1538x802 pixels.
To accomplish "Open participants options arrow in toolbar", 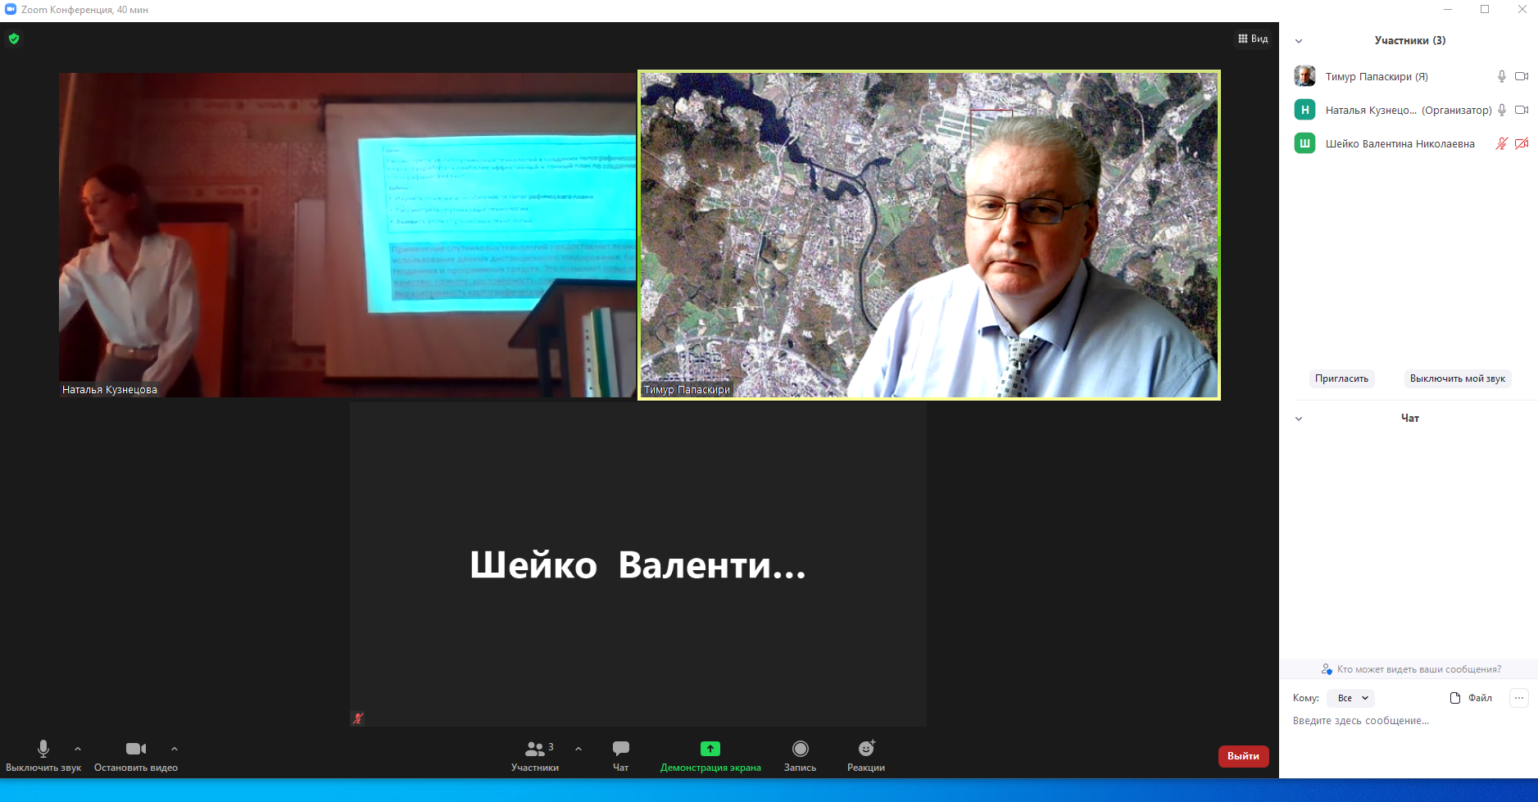I will (578, 749).
